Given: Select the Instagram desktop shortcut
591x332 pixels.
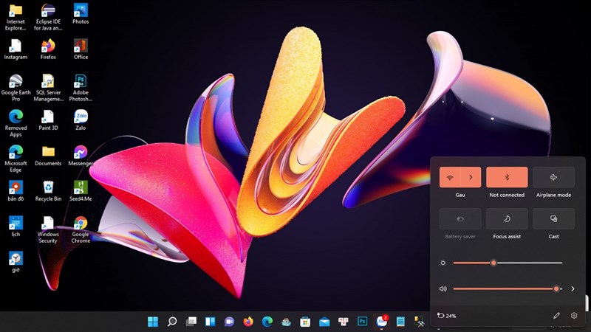Looking at the screenshot, I should tap(16, 49).
